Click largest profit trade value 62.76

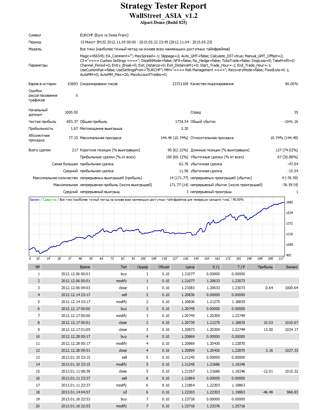[x=184, y=164]
